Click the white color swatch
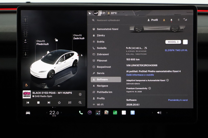Image resolution: width=208 pixels, height=138 pixels. [x=185, y=42]
